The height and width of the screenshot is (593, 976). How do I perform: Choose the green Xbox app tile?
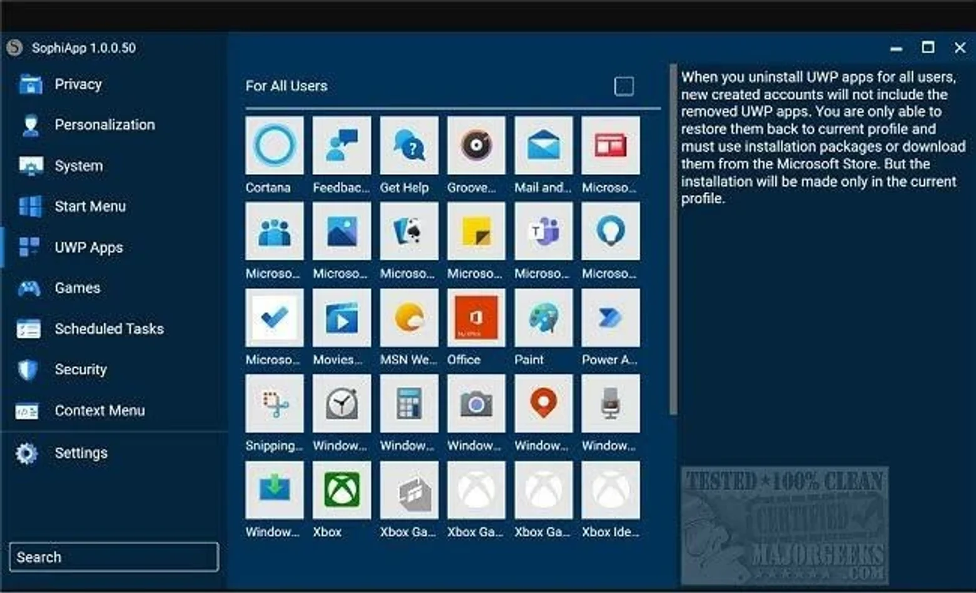pos(342,490)
